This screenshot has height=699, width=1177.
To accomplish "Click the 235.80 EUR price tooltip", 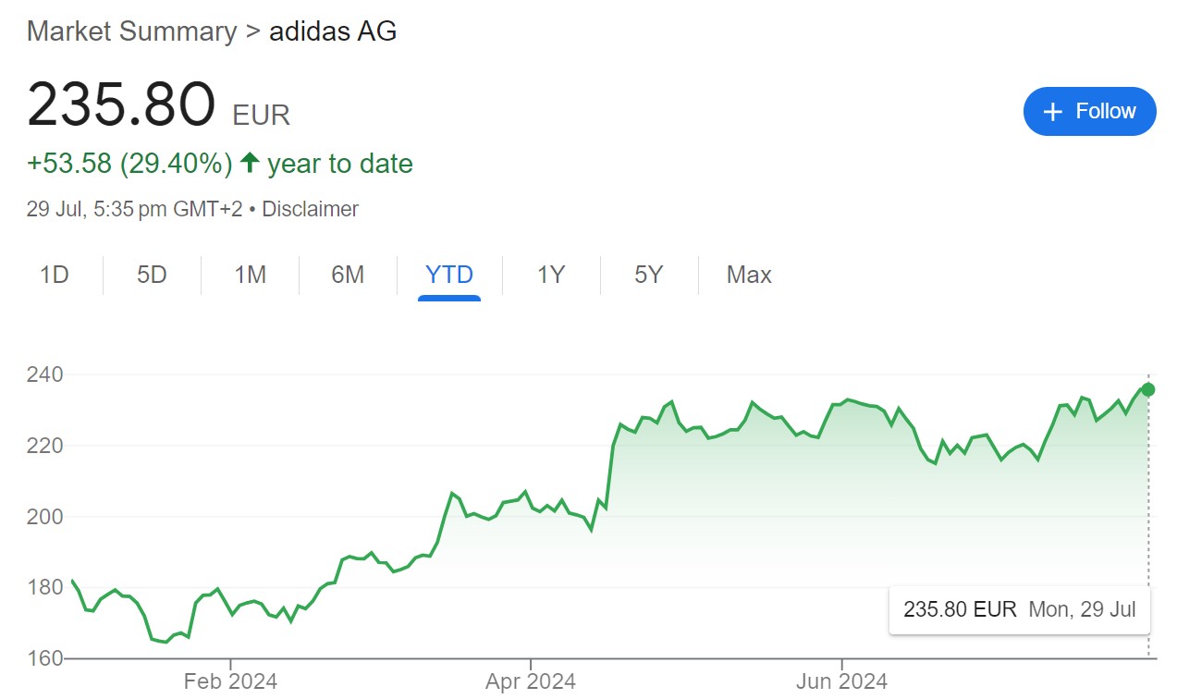I will point(1020,609).
